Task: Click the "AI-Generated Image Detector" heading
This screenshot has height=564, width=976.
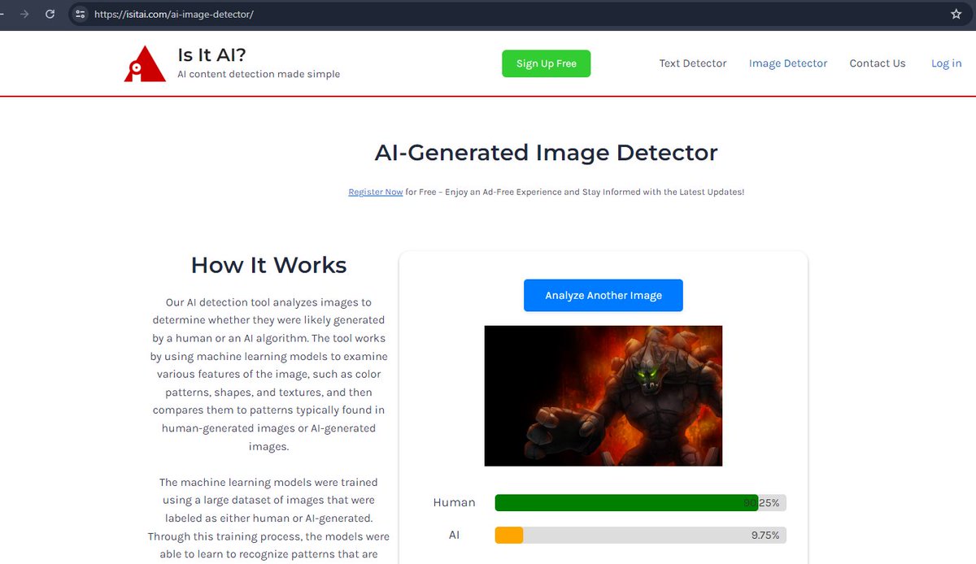Action: [x=546, y=152]
